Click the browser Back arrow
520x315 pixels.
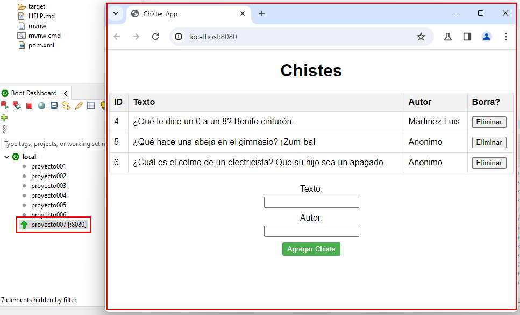coord(117,37)
